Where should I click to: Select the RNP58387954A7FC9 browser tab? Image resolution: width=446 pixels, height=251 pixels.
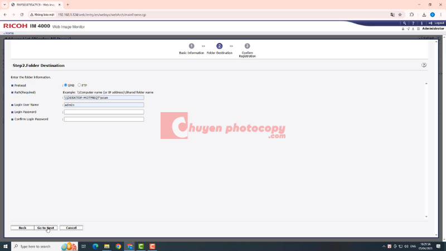pyautogui.click(x=36, y=4)
